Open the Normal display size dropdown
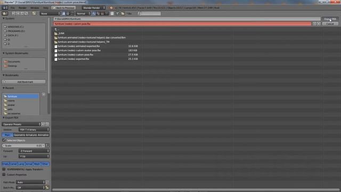Image resolution: width=341 pixels, height=192 pixels. pos(83,13)
